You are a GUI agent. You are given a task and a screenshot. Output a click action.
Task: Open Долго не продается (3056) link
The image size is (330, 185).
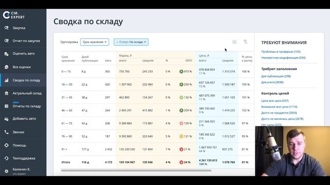click(x=279, y=113)
